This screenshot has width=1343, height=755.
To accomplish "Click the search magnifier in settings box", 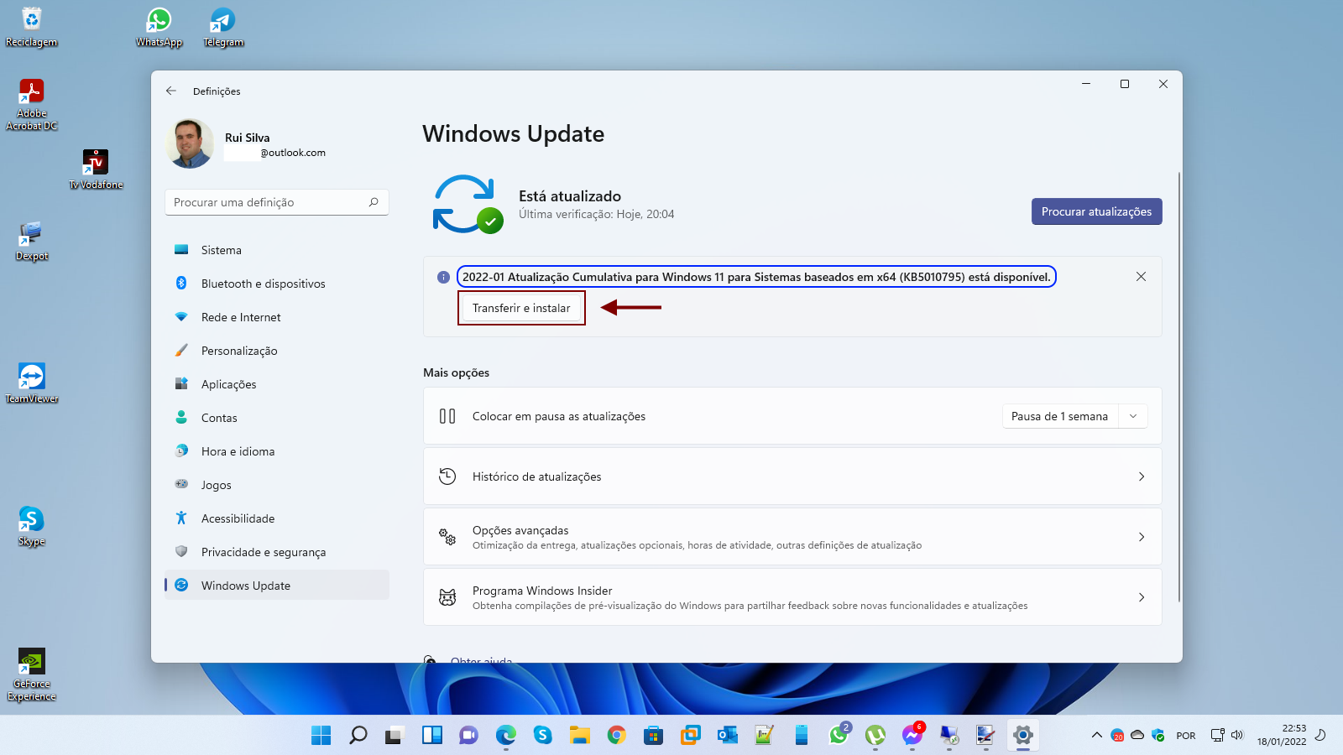I will (374, 202).
